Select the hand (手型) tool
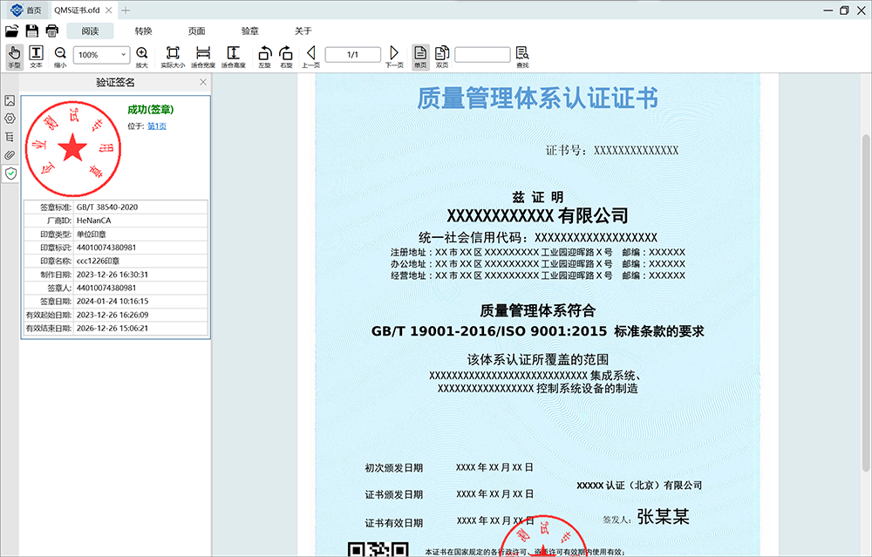The height and width of the screenshot is (557, 872). pos(15,57)
